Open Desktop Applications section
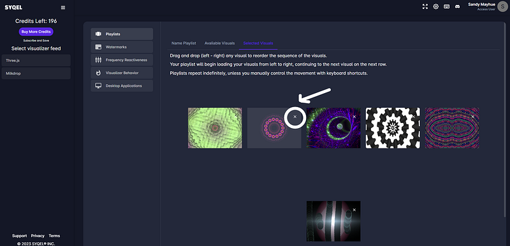510x246 pixels. pos(122,86)
